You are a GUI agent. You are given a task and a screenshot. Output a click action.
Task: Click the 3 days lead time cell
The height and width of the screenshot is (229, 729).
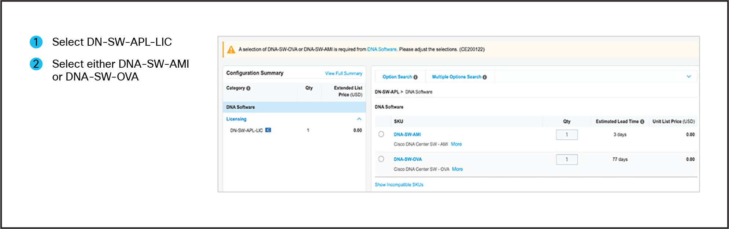coord(620,135)
